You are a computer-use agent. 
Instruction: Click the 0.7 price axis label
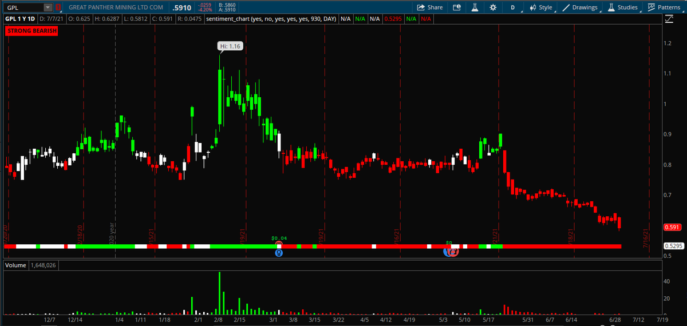pyautogui.click(x=668, y=195)
